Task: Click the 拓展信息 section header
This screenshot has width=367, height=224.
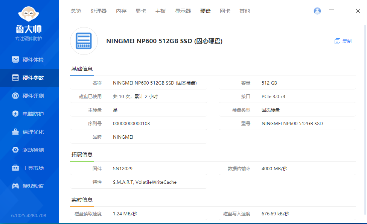Action: (x=82, y=154)
